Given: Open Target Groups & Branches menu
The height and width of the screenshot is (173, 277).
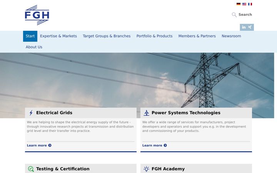Looking at the screenshot, I should (107, 36).
